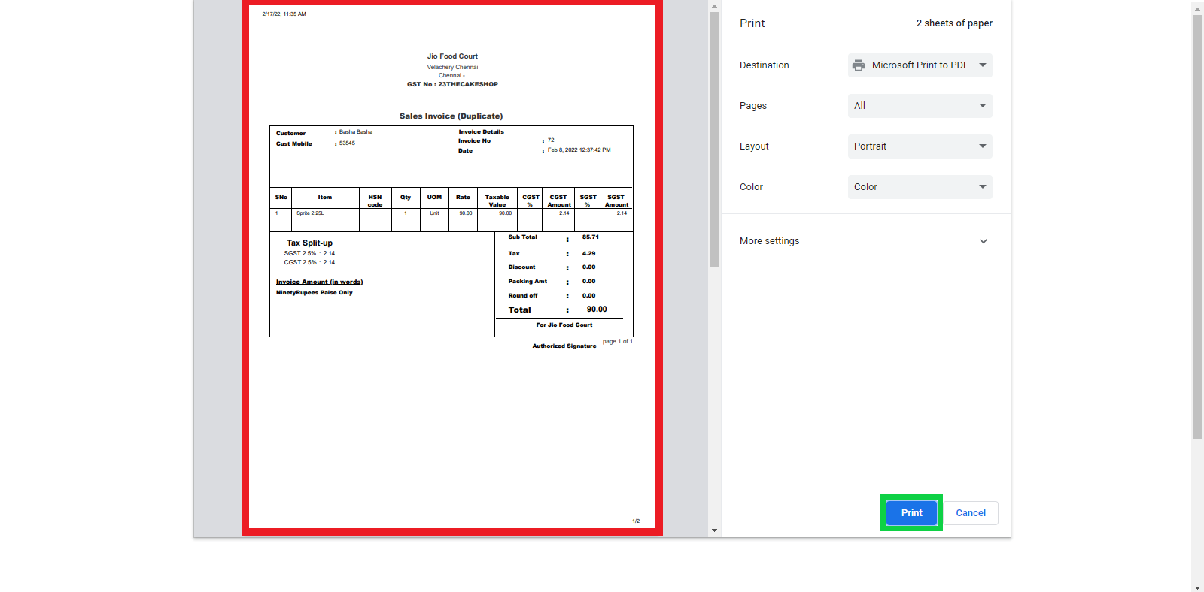Click the "Invoice Details" heading
Viewport: 1204px width, 592px height.
point(482,132)
